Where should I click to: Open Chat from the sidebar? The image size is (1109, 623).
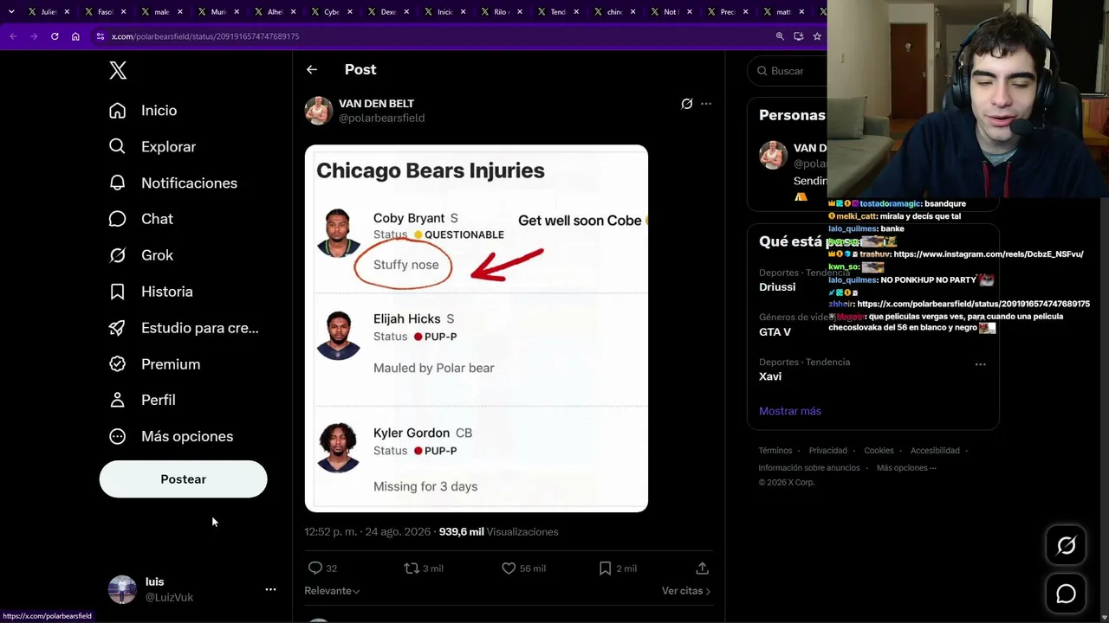tap(141, 220)
